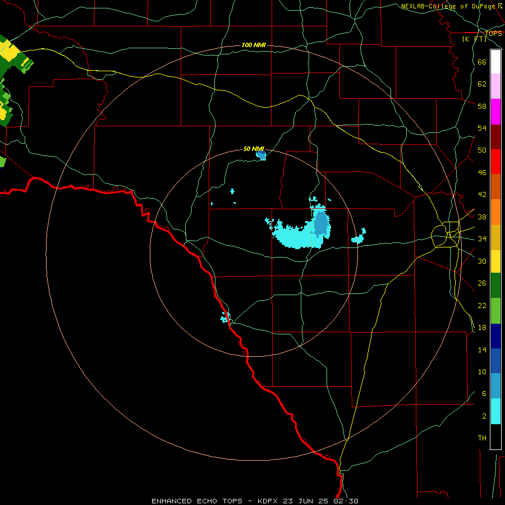Click the yellow 30-34 kft legend swatch

495,261
